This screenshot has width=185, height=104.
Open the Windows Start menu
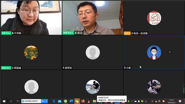[4, 101]
